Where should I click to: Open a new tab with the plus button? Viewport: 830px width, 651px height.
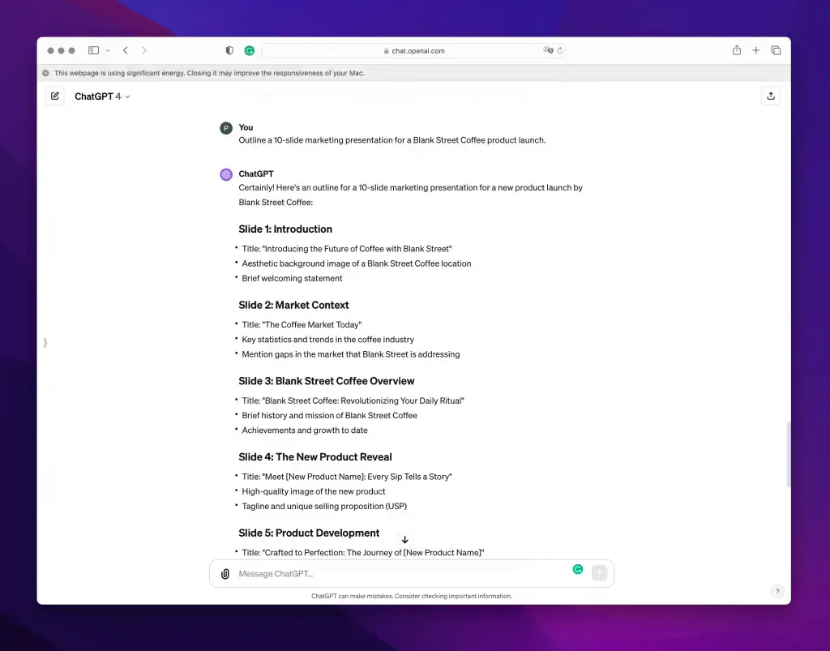point(755,49)
